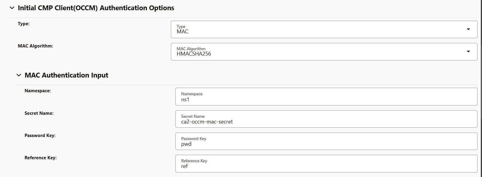Image resolution: width=482 pixels, height=177 pixels.
Task: Click the caret on the MAC Algorithm field
Action: pyautogui.click(x=468, y=51)
